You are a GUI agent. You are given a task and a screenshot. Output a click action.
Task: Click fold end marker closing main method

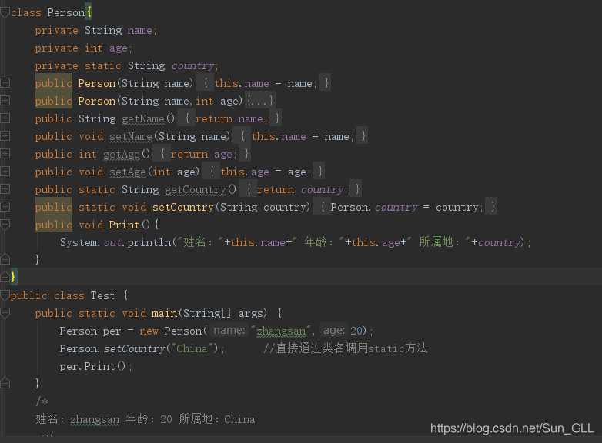click(5, 383)
